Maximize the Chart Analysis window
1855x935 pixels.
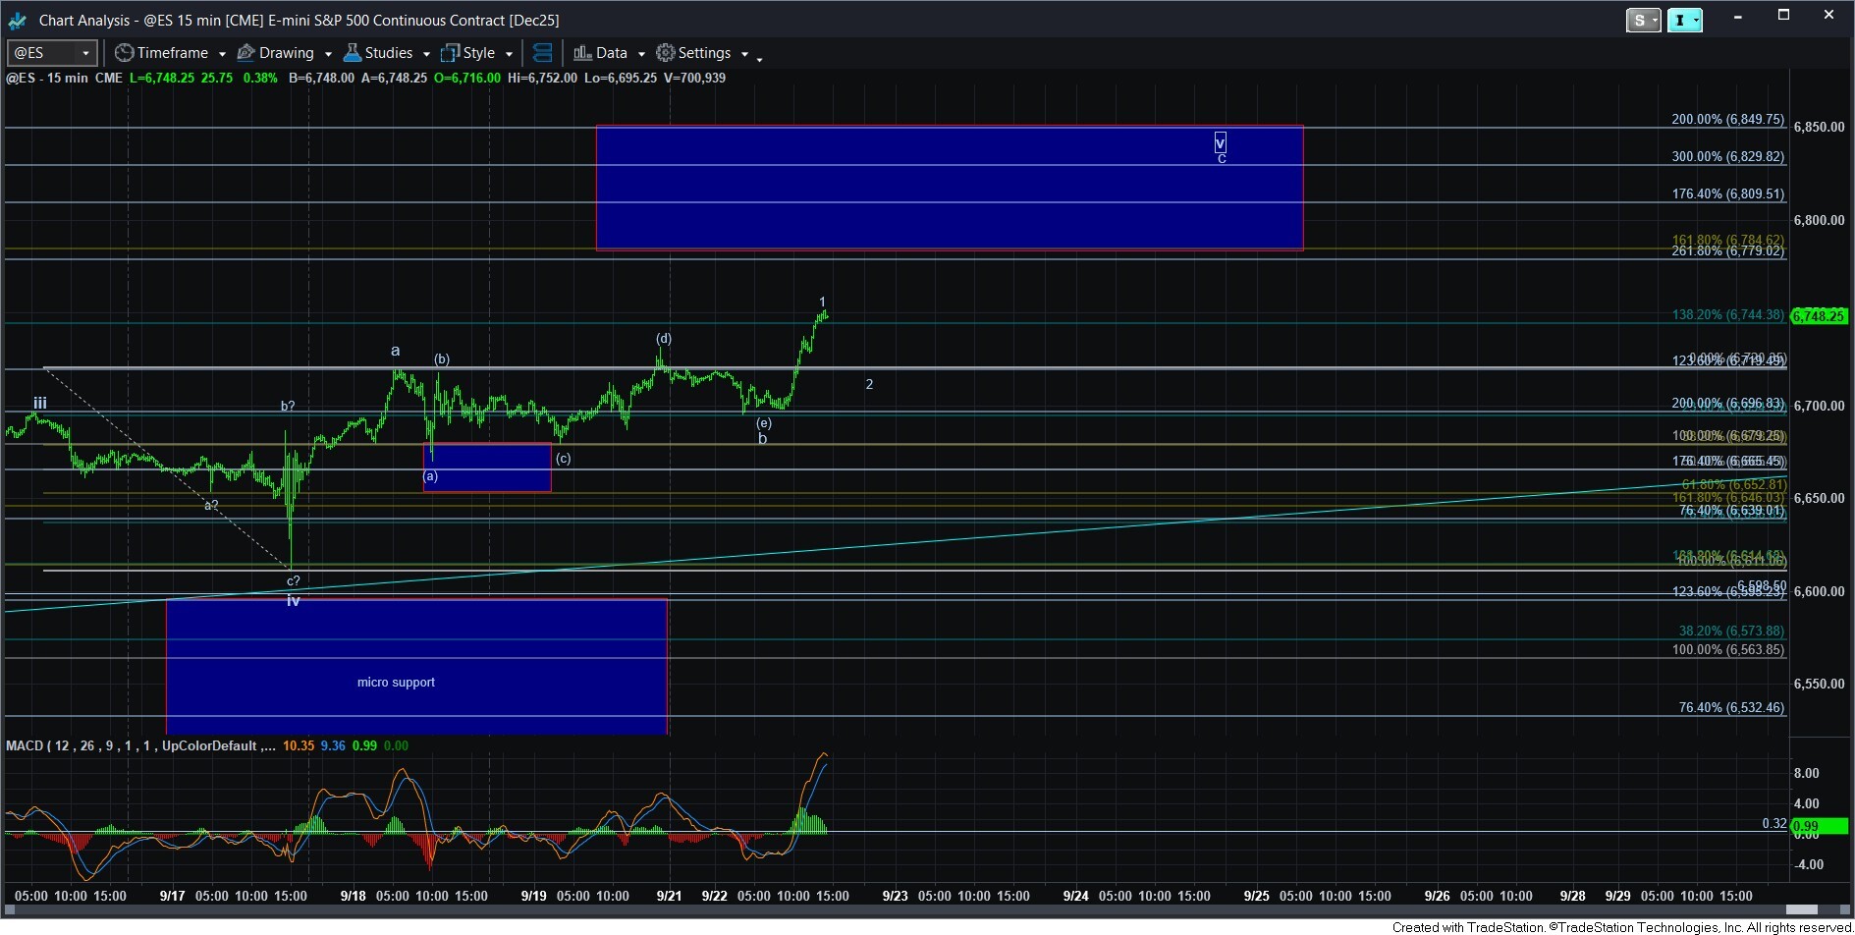pyautogui.click(x=1783, y=15)
